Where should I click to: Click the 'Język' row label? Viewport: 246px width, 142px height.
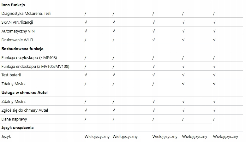point(6,137)
